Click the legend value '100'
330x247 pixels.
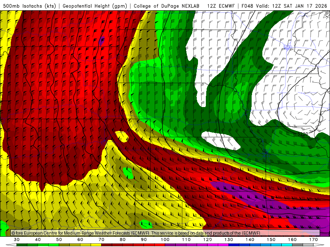click(x=165, y=240)
